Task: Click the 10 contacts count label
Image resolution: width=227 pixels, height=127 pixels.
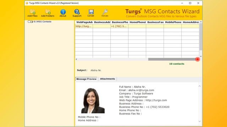Action: click(177, 64)
